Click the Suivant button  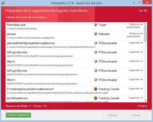tap(113, 115)
